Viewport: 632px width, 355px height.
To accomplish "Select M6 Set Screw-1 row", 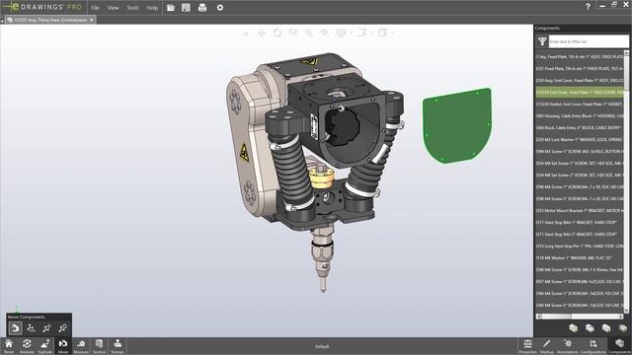I will [580, 163].
